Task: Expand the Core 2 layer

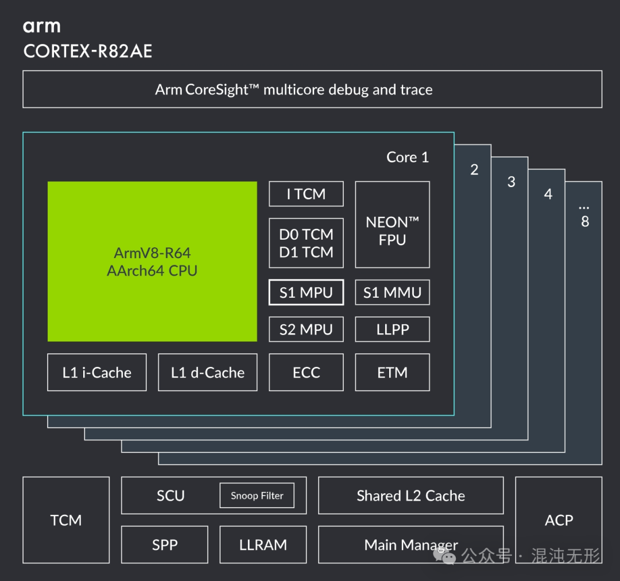Action: pos(474,169)
